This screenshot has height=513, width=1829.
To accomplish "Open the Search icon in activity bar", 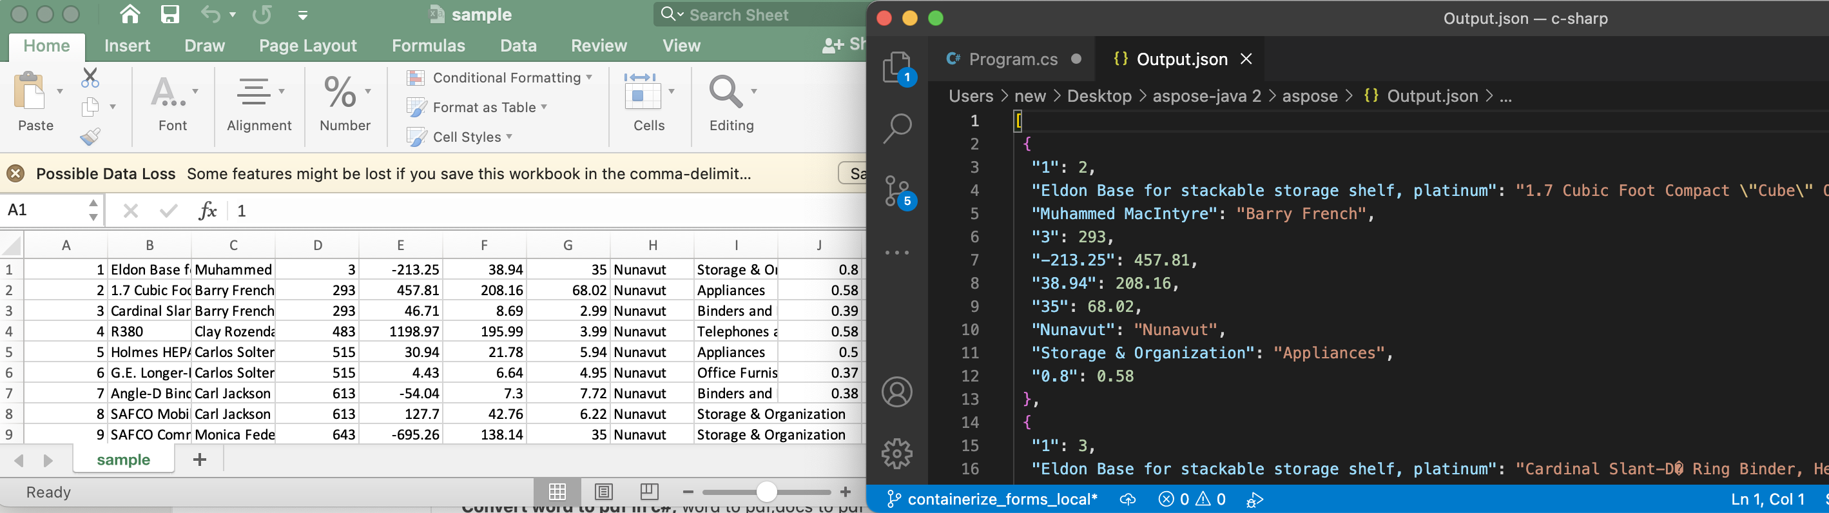I will pyautogui.click(x=896, y=128).
